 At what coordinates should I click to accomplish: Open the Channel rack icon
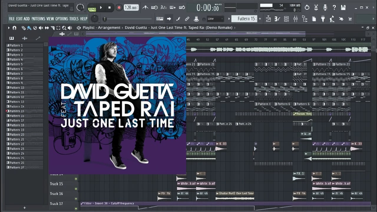click(286, 19)
